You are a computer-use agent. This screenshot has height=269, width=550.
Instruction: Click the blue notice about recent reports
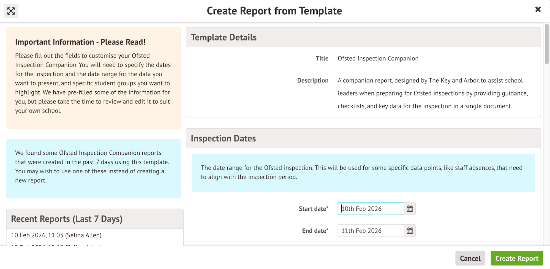click(x=93, y=167)
